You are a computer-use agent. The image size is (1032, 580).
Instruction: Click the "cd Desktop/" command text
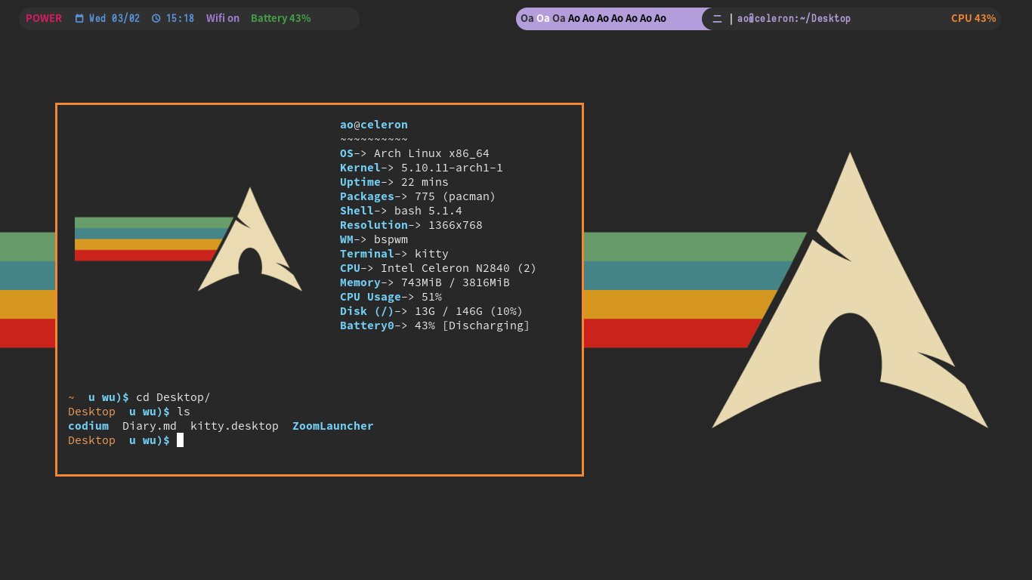pyautogui.click(x=173, y=397)
